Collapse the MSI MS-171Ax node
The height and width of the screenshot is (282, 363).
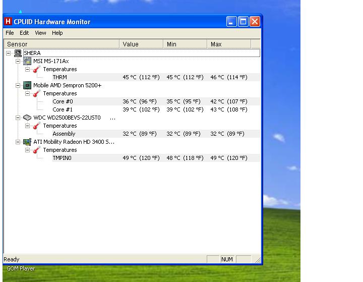click(x=18, y=61)
